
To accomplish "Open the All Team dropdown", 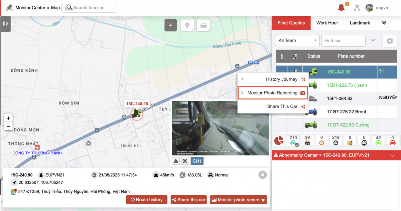I will [x=297, y=41].
